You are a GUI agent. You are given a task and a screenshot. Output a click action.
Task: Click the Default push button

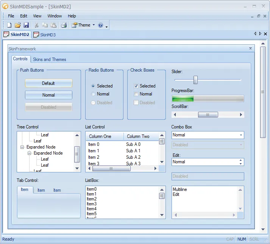tap(48, 83)
